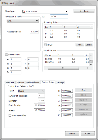The image size is (98, 140).
Task: Click the Initial Vectors horizontal scroll right arrow
Action: [87, 68]
